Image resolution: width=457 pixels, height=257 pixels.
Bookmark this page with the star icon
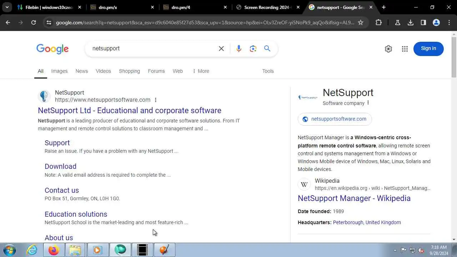361,22
